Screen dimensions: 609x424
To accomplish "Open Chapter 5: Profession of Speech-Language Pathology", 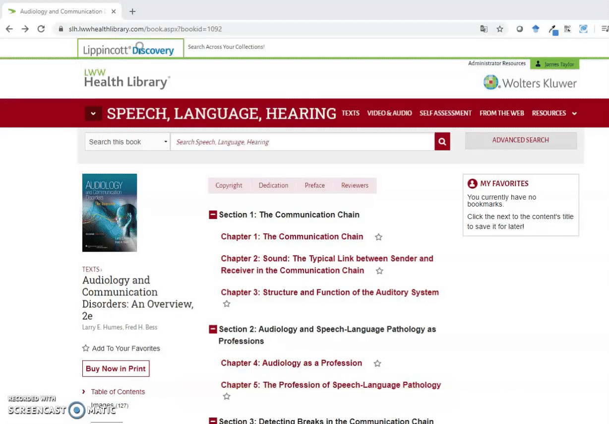I will (x=331, y=385).
